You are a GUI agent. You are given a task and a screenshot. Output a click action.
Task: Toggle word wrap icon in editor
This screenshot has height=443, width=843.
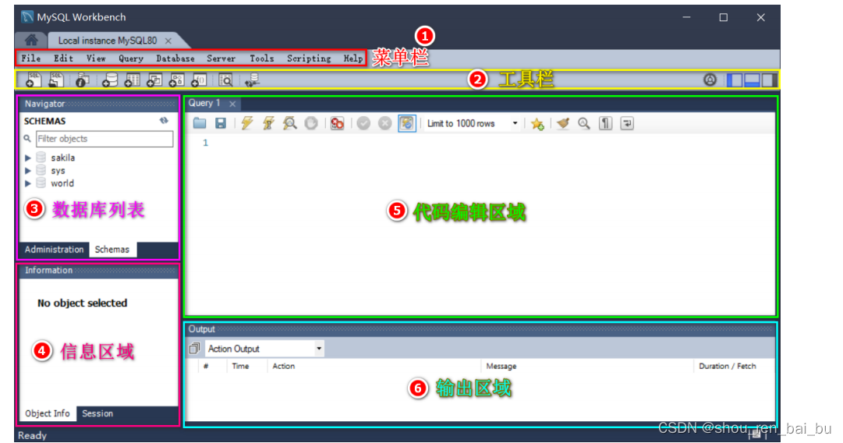click(627, 123)
